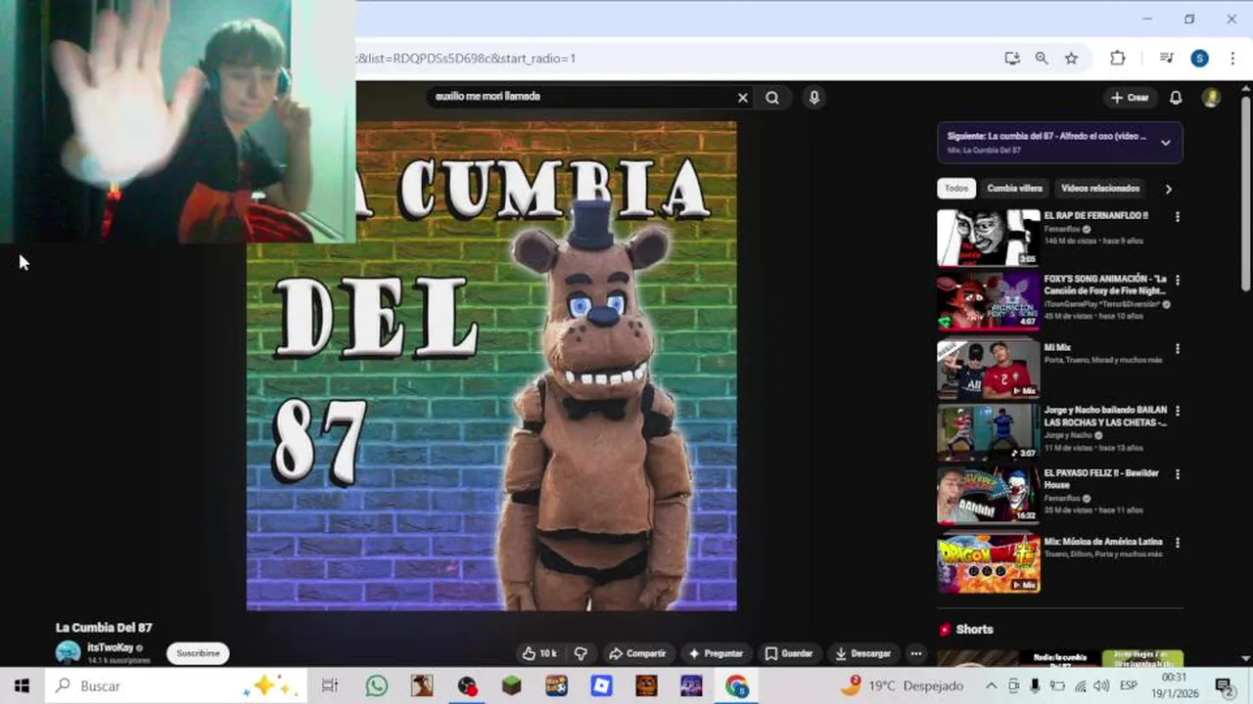Click inside the YouTube search input field

(x=582, y=97)
